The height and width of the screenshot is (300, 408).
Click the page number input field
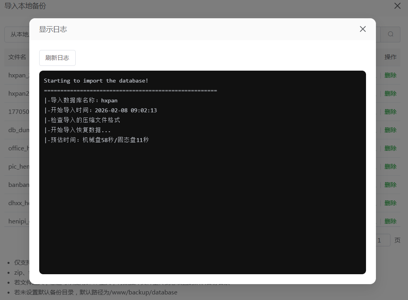pos(381,240)
